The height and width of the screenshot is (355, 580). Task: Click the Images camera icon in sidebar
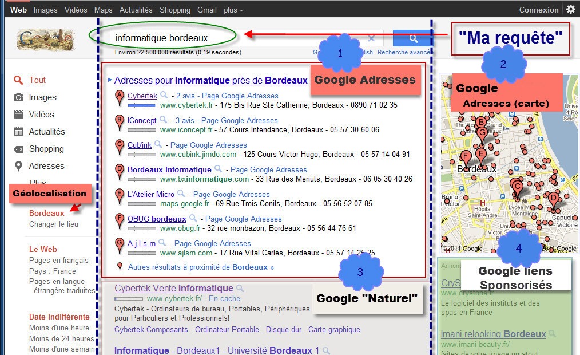[18, 97]
